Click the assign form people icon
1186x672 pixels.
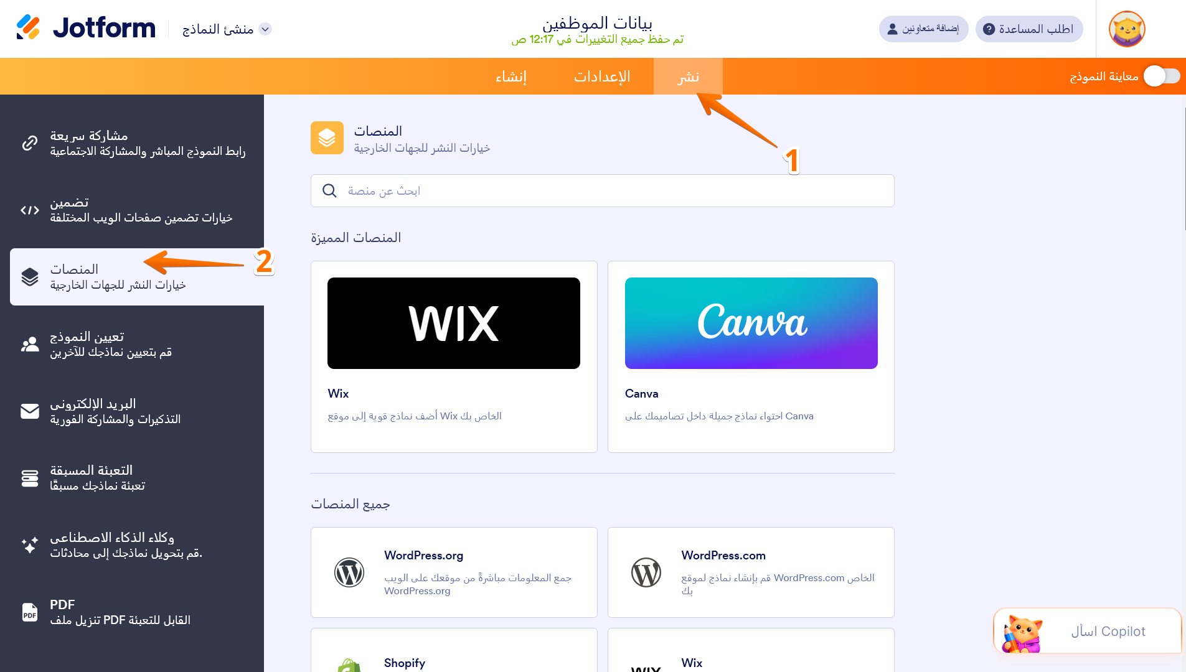[x=30, y=344]
